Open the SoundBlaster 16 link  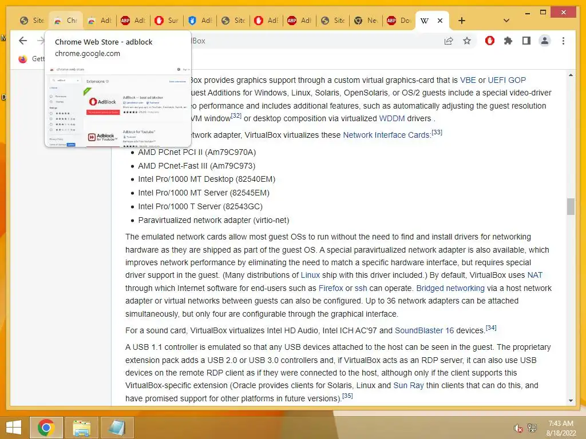coord(424,330)
